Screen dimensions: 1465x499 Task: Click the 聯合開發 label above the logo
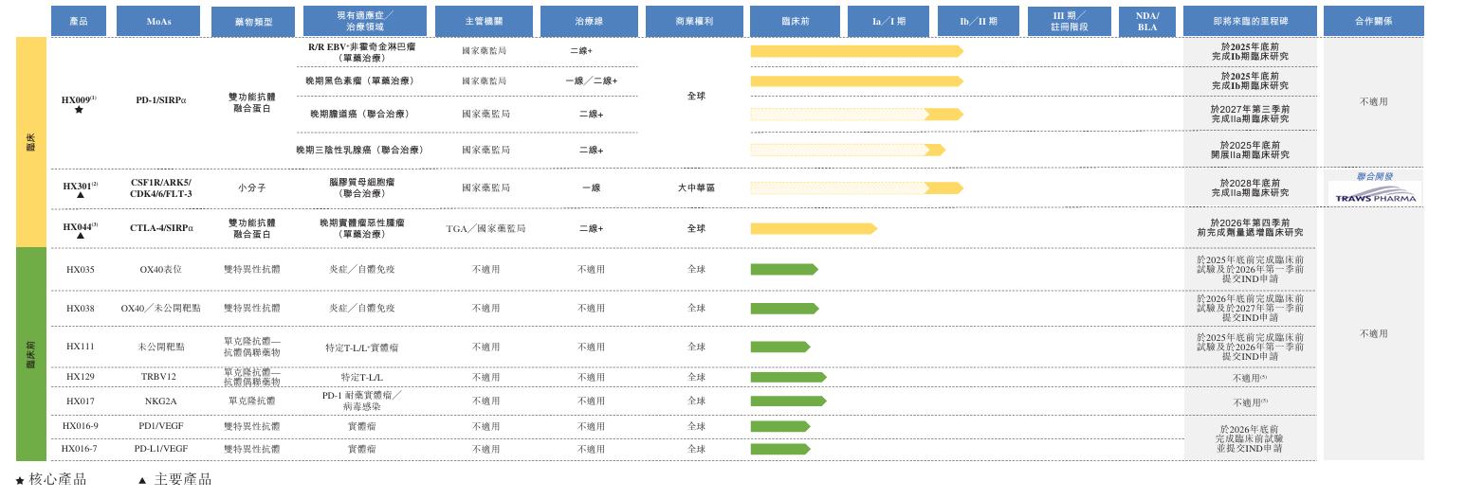(x=1374, y=176)
